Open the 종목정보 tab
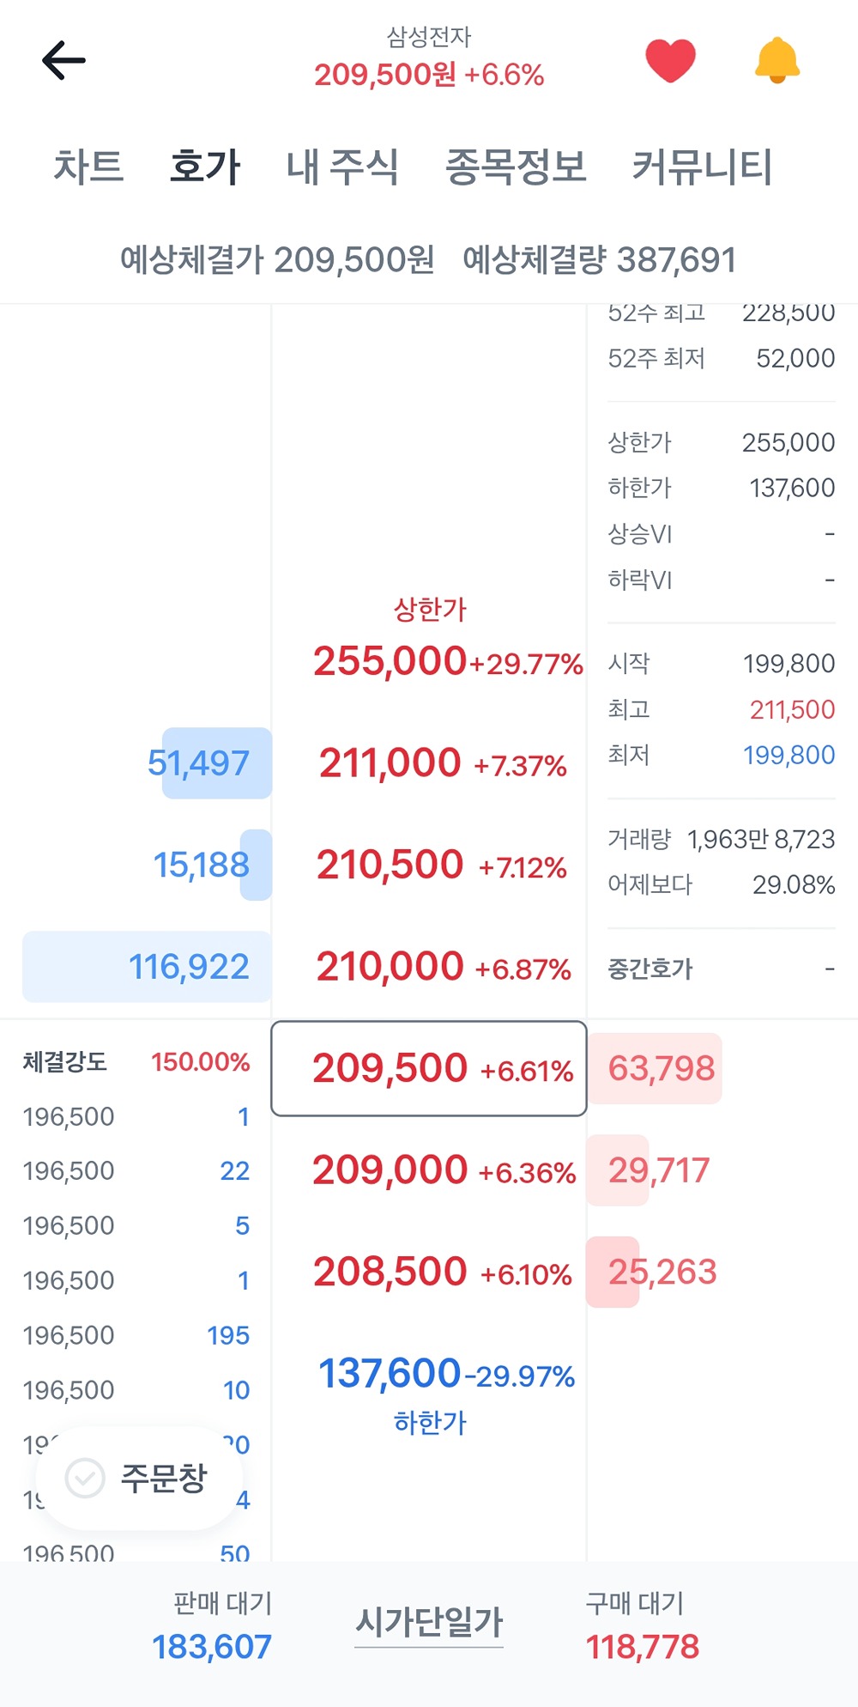 coord(516,167)
